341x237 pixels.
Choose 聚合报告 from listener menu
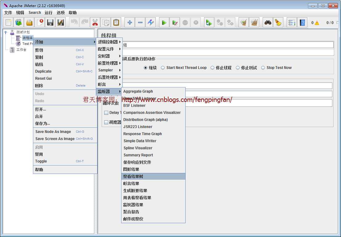(x=153, y=212)
